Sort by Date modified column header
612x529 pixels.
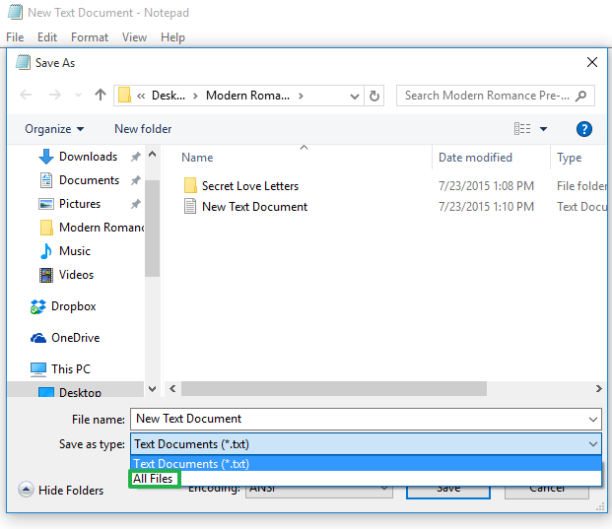point(475,158)
